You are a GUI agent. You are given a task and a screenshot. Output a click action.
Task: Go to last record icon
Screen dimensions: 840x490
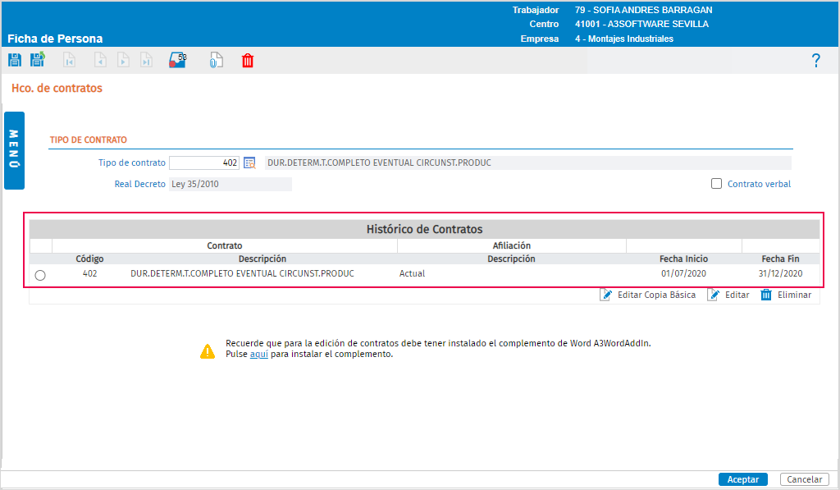[146, 60]
